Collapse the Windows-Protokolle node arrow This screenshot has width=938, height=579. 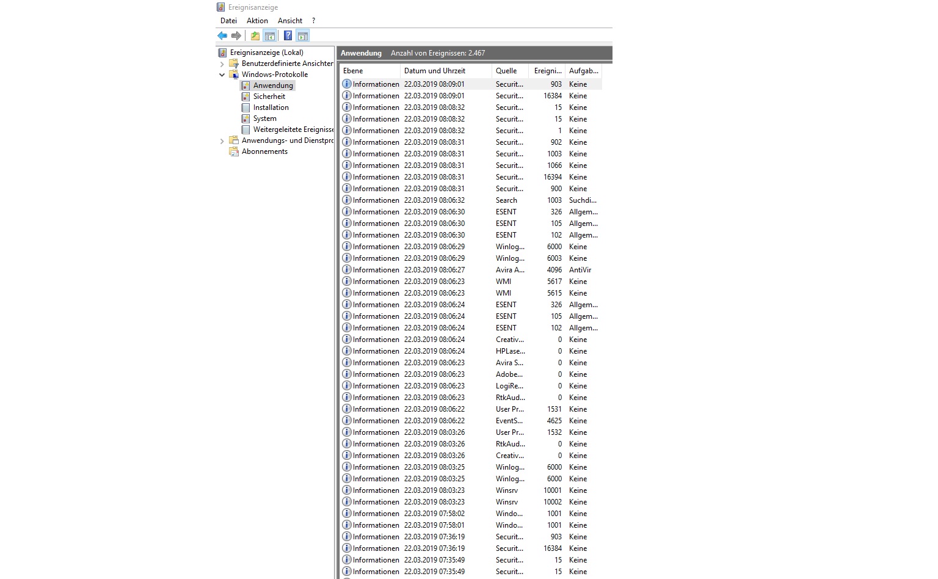coord(222,75)
